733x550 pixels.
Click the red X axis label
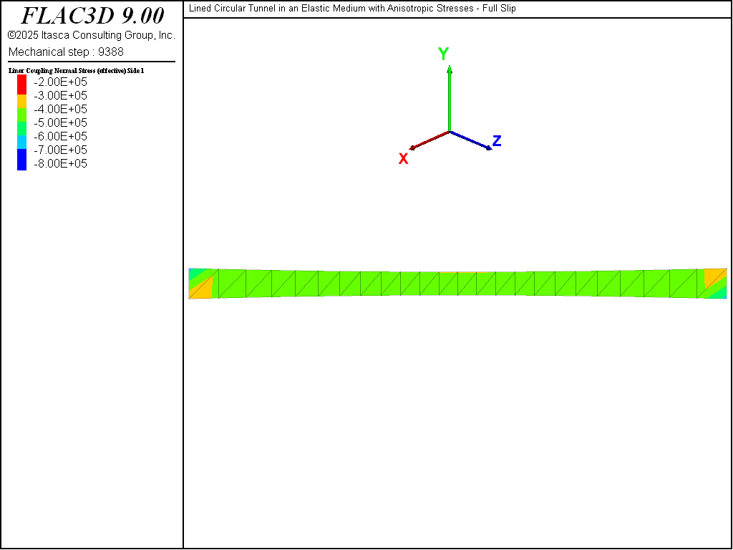coord(404,159)
